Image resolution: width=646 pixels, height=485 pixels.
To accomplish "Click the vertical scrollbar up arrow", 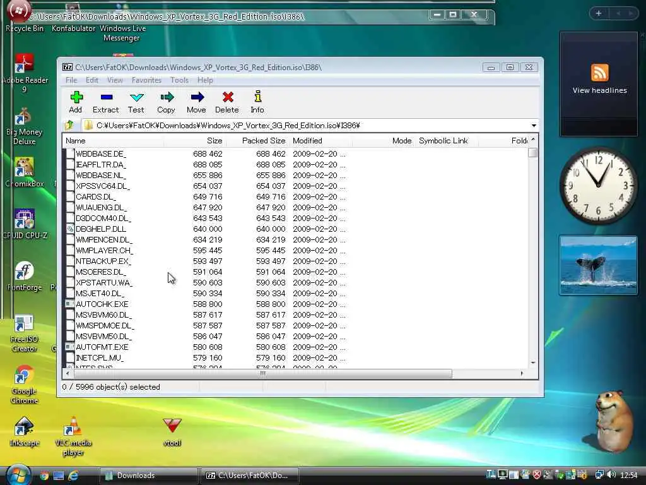I will 533,140.
